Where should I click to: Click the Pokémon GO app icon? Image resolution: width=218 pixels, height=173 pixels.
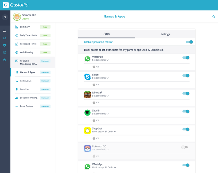point(87,148)
